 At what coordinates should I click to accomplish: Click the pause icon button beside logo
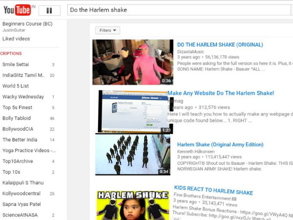(49, 10)
